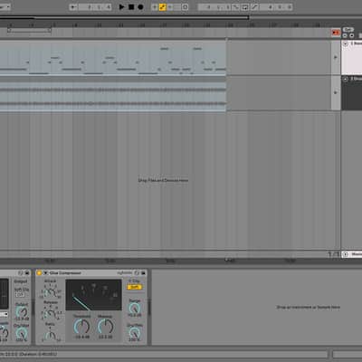The width and height of the screenshot is (362, 362).
Task: Open the left device's hot-swap icon
Action: [x=20, y=273]
